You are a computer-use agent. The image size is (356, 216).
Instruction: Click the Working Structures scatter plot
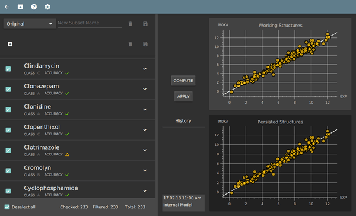280,64
